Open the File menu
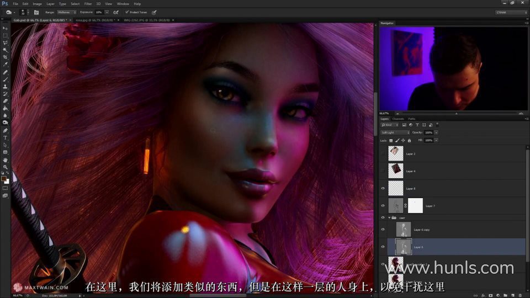530x298 pixels. pyautogui.click(x=15, y=4)
